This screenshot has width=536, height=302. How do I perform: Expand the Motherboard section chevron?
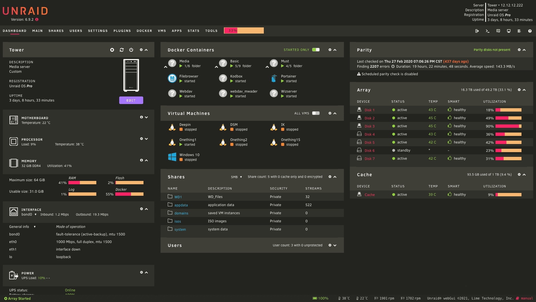click(146, 117)
